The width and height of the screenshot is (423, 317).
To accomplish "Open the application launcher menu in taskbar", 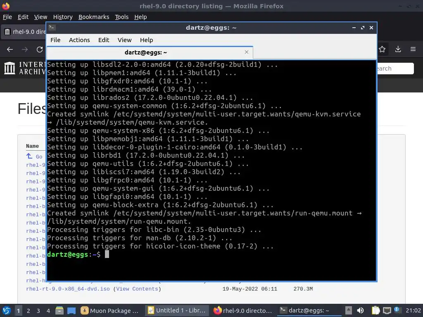I will click(x=6, y=310).
